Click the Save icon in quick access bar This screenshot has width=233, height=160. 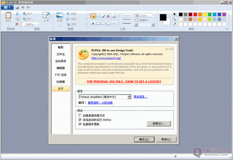tap(17, 7)
